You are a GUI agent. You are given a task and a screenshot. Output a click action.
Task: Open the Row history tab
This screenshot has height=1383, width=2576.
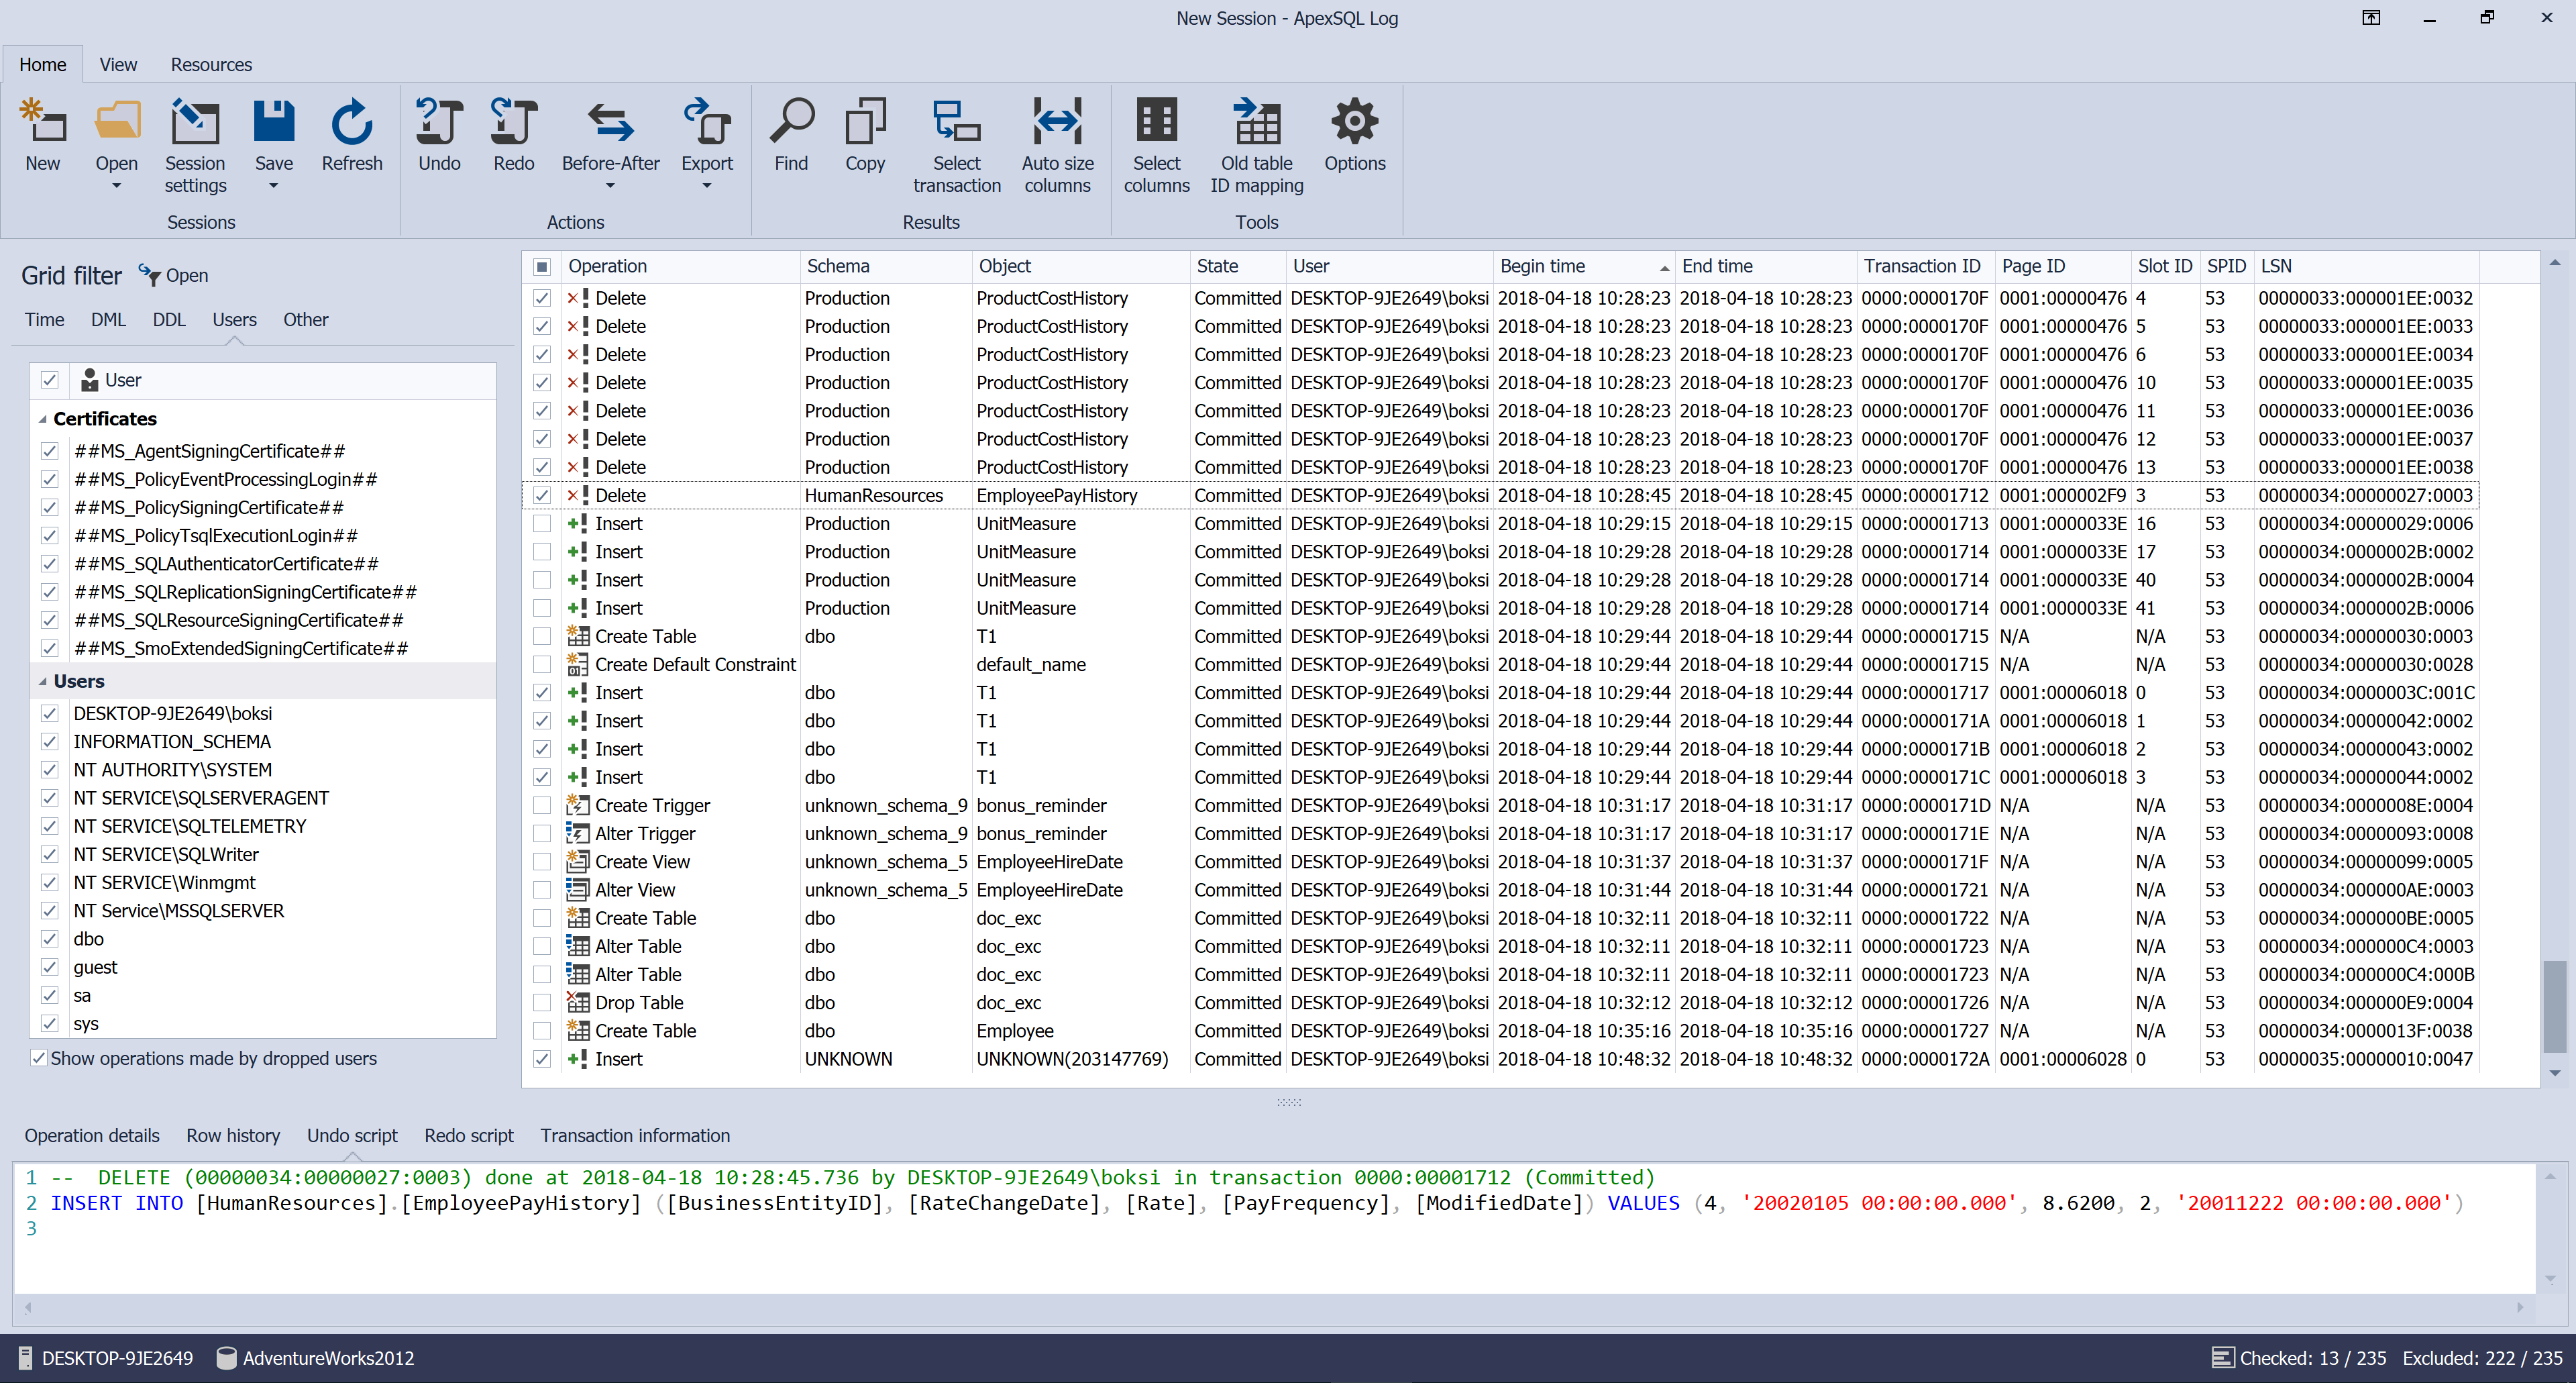pos(233,1135)
